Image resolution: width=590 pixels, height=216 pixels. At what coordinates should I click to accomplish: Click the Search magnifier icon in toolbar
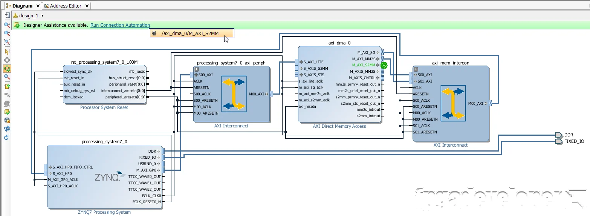7,77
